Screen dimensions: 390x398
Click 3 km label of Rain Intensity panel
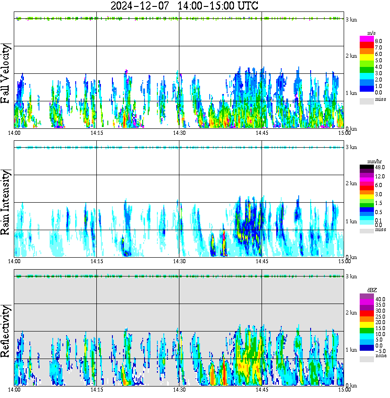pos(351,147)
